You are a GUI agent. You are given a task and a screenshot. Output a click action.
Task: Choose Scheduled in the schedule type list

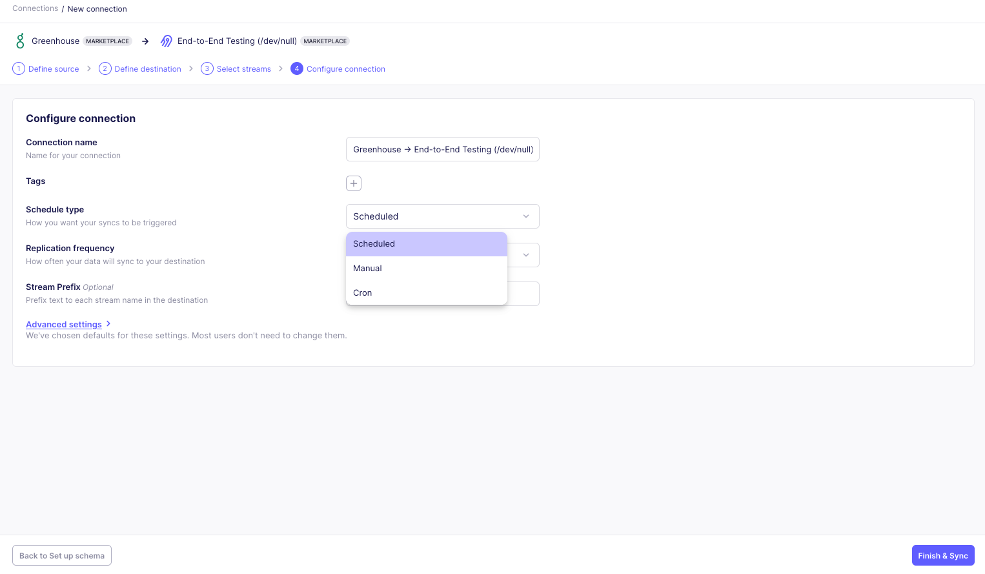[x=426, y=244]
